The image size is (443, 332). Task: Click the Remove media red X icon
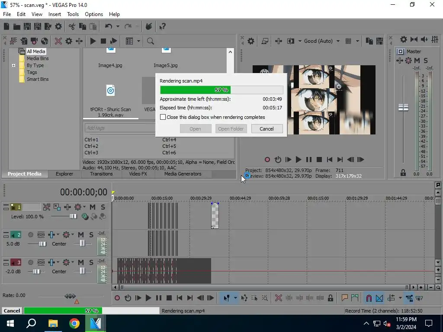tap(58, 41)
